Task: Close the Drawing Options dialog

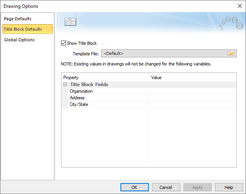Action: pos(239,6)
